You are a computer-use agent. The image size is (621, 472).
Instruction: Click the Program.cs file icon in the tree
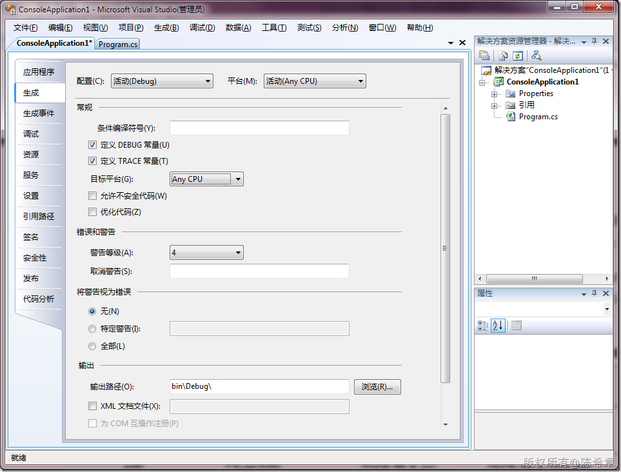tap(511, 117)
